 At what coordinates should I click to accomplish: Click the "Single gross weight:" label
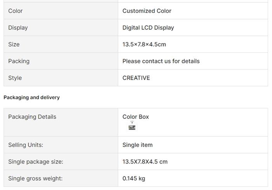click(35, 178)
